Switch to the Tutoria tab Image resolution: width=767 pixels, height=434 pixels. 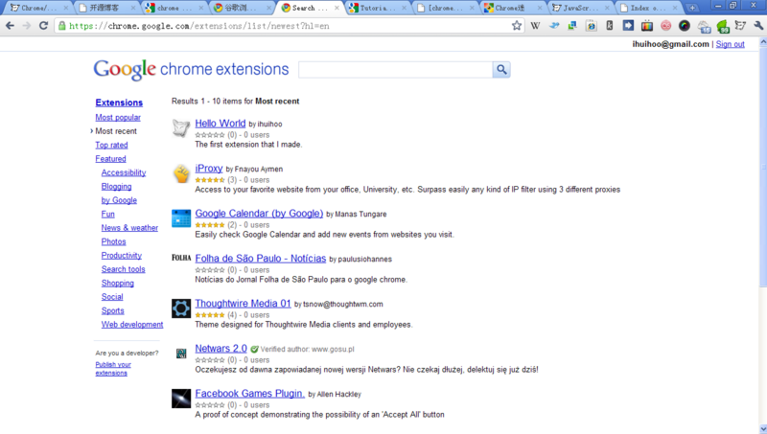(x=378, y=8)
